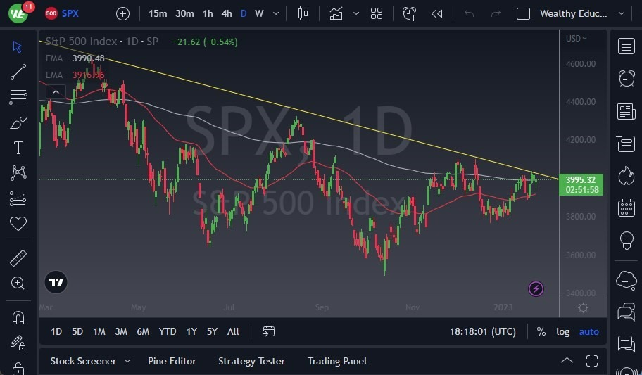Viewport: 642px width, 375px height.
Task: Open the go to date calendar icon
Action: click(x=269, y=331)
